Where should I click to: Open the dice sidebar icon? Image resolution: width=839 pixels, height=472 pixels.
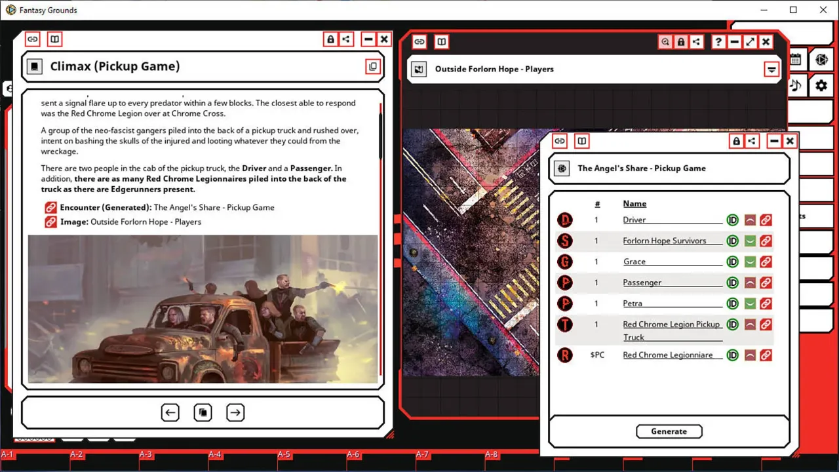pyautogui.click(x=820, y=59)
